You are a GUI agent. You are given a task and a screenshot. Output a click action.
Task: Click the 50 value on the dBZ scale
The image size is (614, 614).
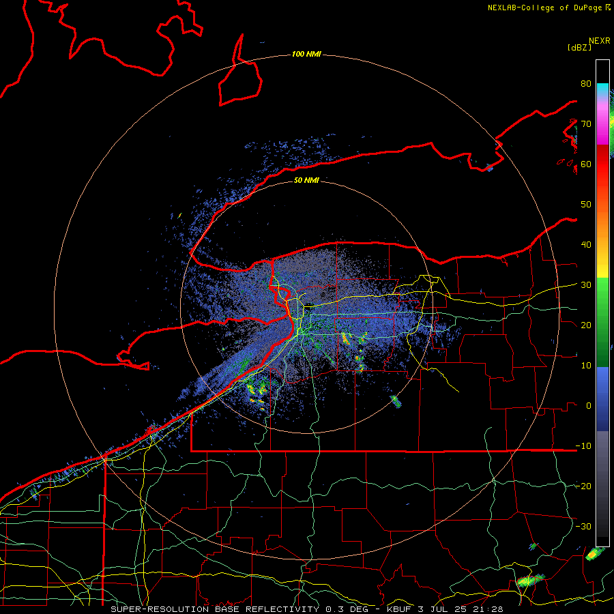click(586, 205)
